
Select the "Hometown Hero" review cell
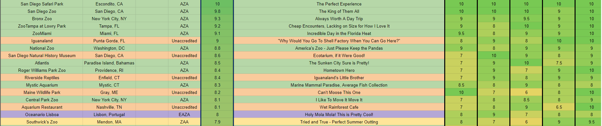click(x=339, y=70)
